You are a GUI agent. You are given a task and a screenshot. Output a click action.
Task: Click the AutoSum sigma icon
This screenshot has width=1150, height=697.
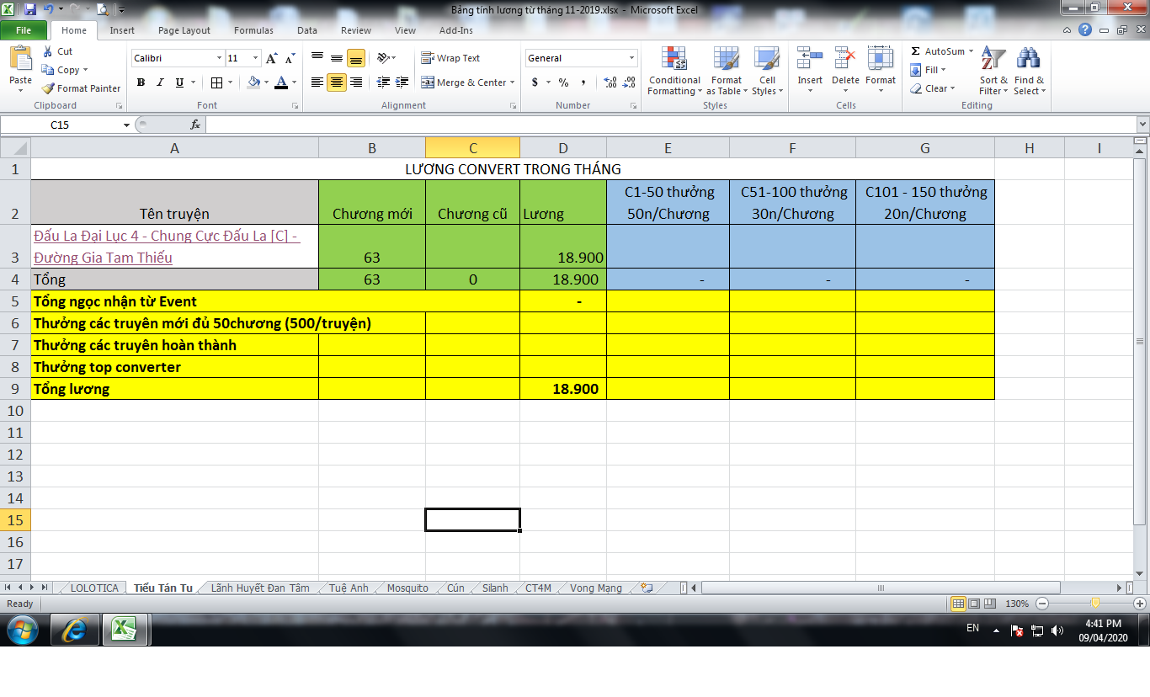[916, 51]
